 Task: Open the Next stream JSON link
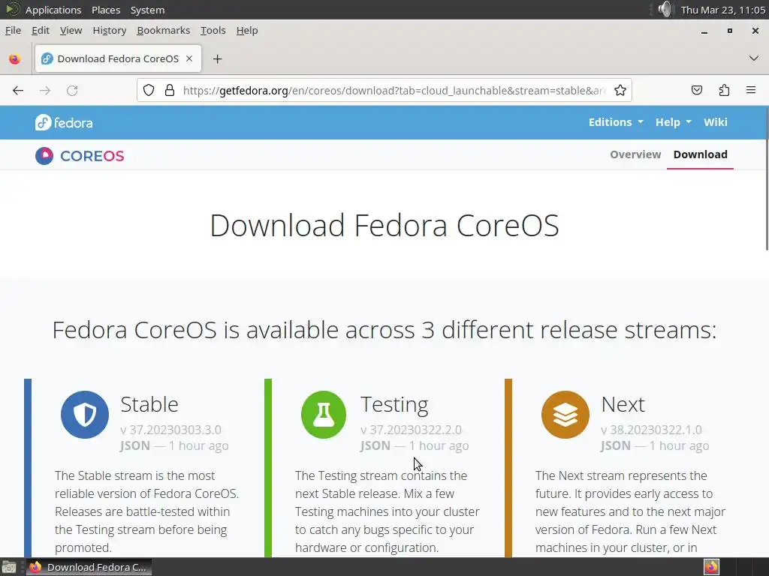tap(616, 445)
